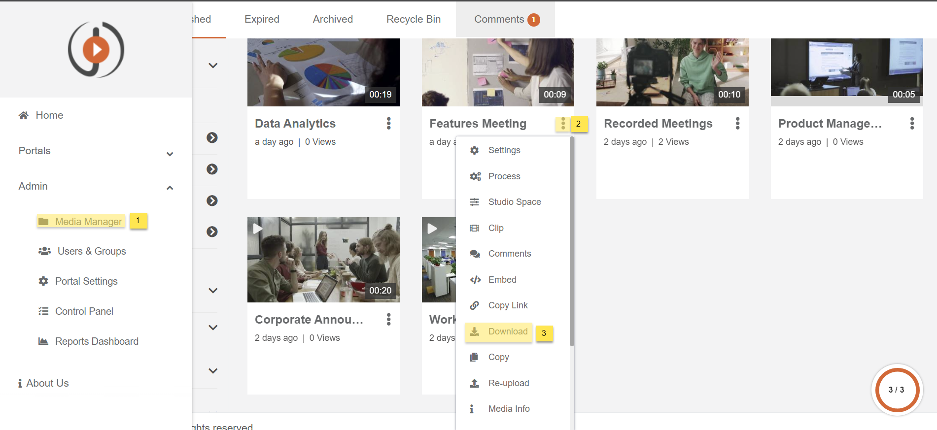Select Embed from the context menu
This screenshot has width=937, height=430.
[x=502, y=280]
